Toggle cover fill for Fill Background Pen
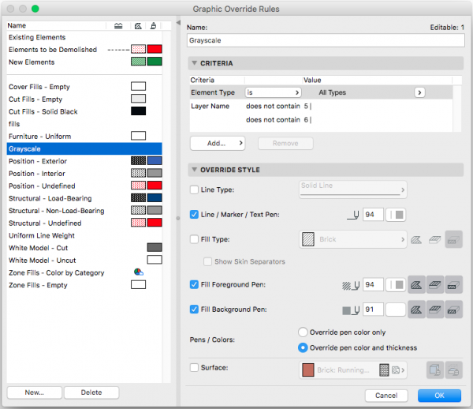The width and height of the screenshot is (473, 409). tap(435, 310)
